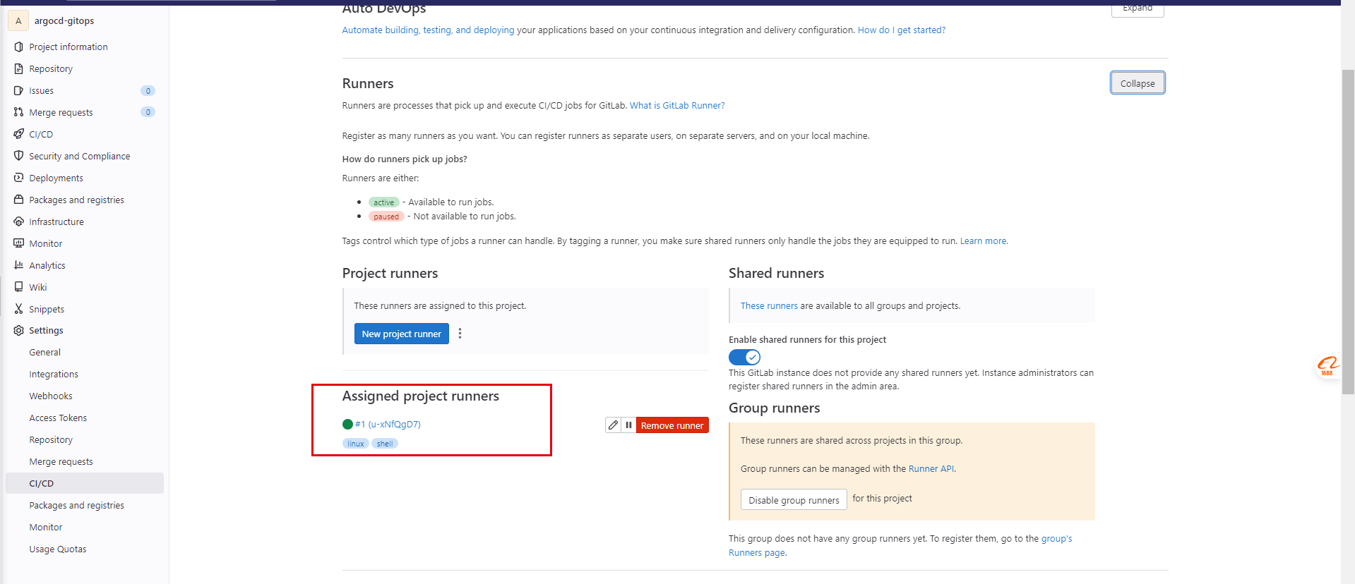This screenshot has width=1355, height=584.
Task: Open the runner #1 (u-xNfQgD7) link
Action: 388,425
